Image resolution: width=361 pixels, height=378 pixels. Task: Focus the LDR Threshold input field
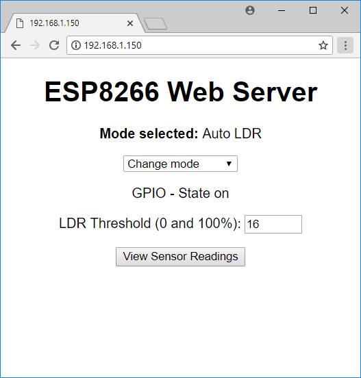pyautogui.click(x=273, y=224)
